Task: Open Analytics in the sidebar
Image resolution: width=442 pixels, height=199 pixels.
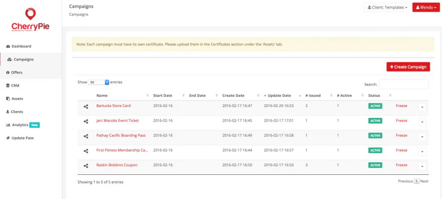Action: coord(22,125)
